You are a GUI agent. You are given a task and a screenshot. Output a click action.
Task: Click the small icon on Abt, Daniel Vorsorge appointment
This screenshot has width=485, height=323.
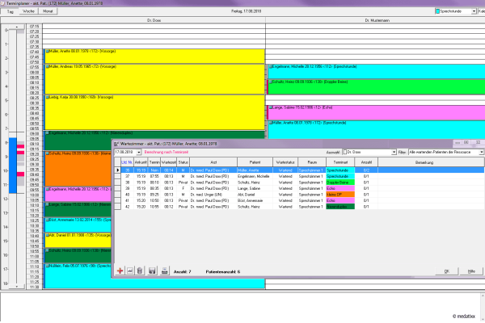(x=48, y=235)
